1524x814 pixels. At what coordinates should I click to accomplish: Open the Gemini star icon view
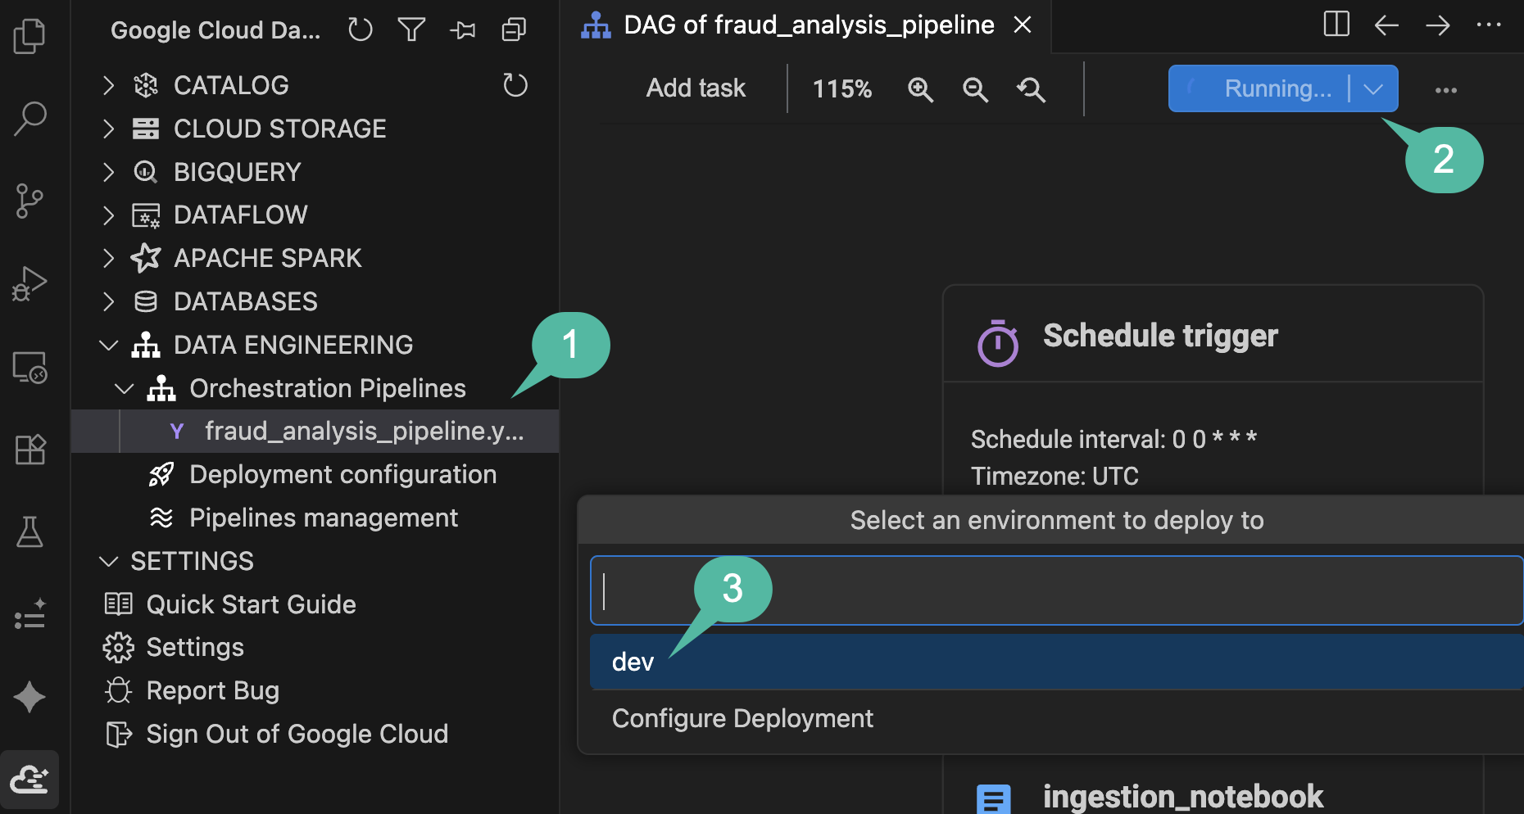pos(29,698)
